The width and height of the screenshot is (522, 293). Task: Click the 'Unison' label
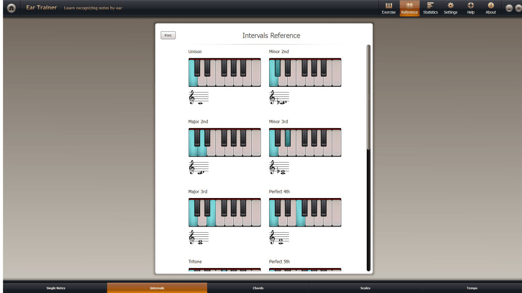[195, 52]
